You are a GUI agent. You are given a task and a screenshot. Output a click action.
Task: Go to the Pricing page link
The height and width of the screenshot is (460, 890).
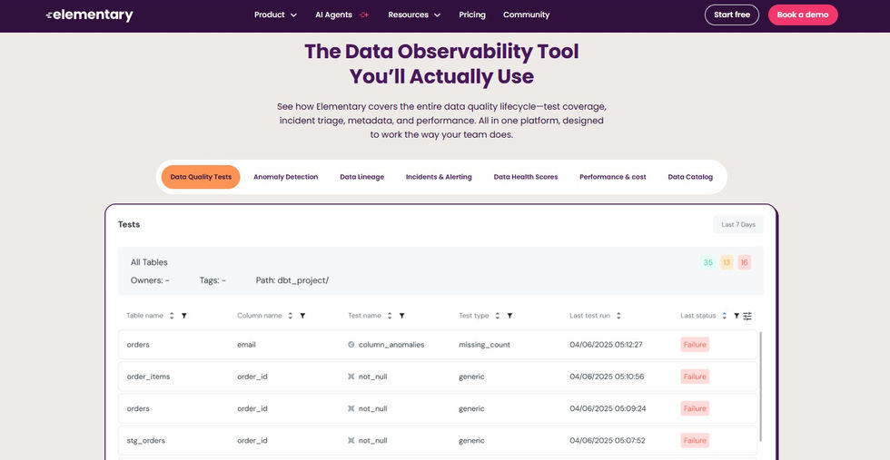click(x=472, y=15)
